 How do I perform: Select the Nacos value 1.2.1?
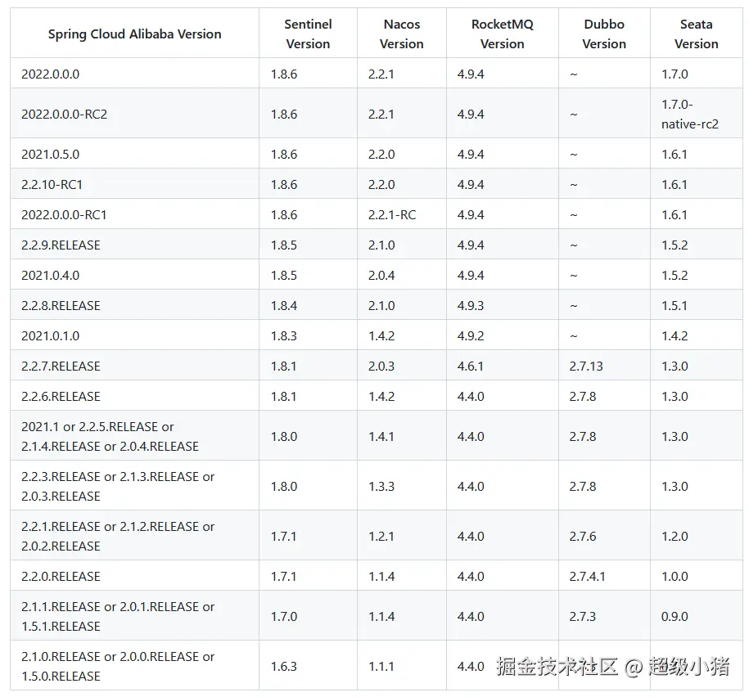[x=381, y=536]
